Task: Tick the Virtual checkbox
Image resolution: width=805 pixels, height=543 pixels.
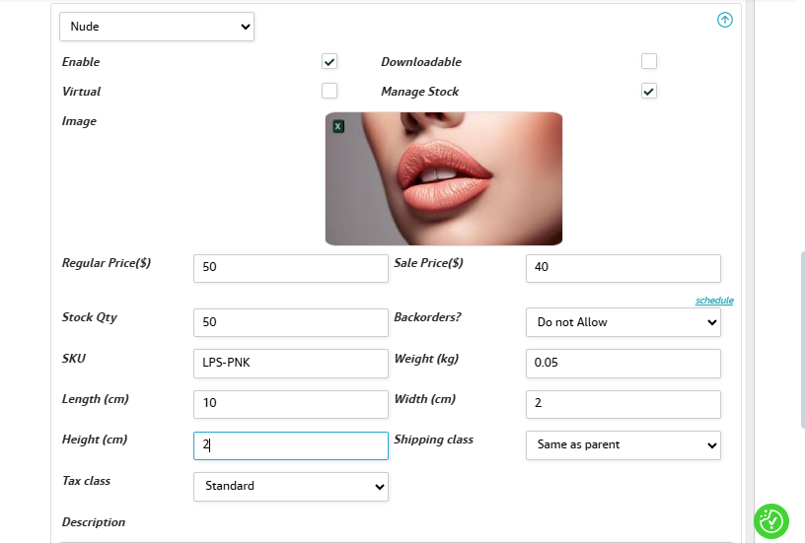Action: click(x=329, y=91)
